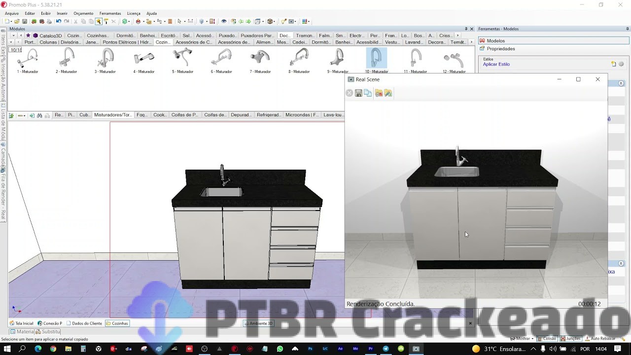Image resolution: width=631 pixels, height=355 pixels.
Task: Collapse the lower section chevron in right panel
Action: 621,264
